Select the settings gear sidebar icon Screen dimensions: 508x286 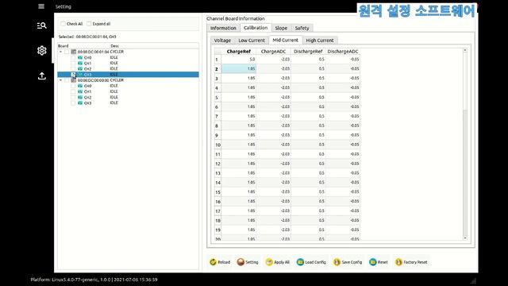(x=41, y=51)
